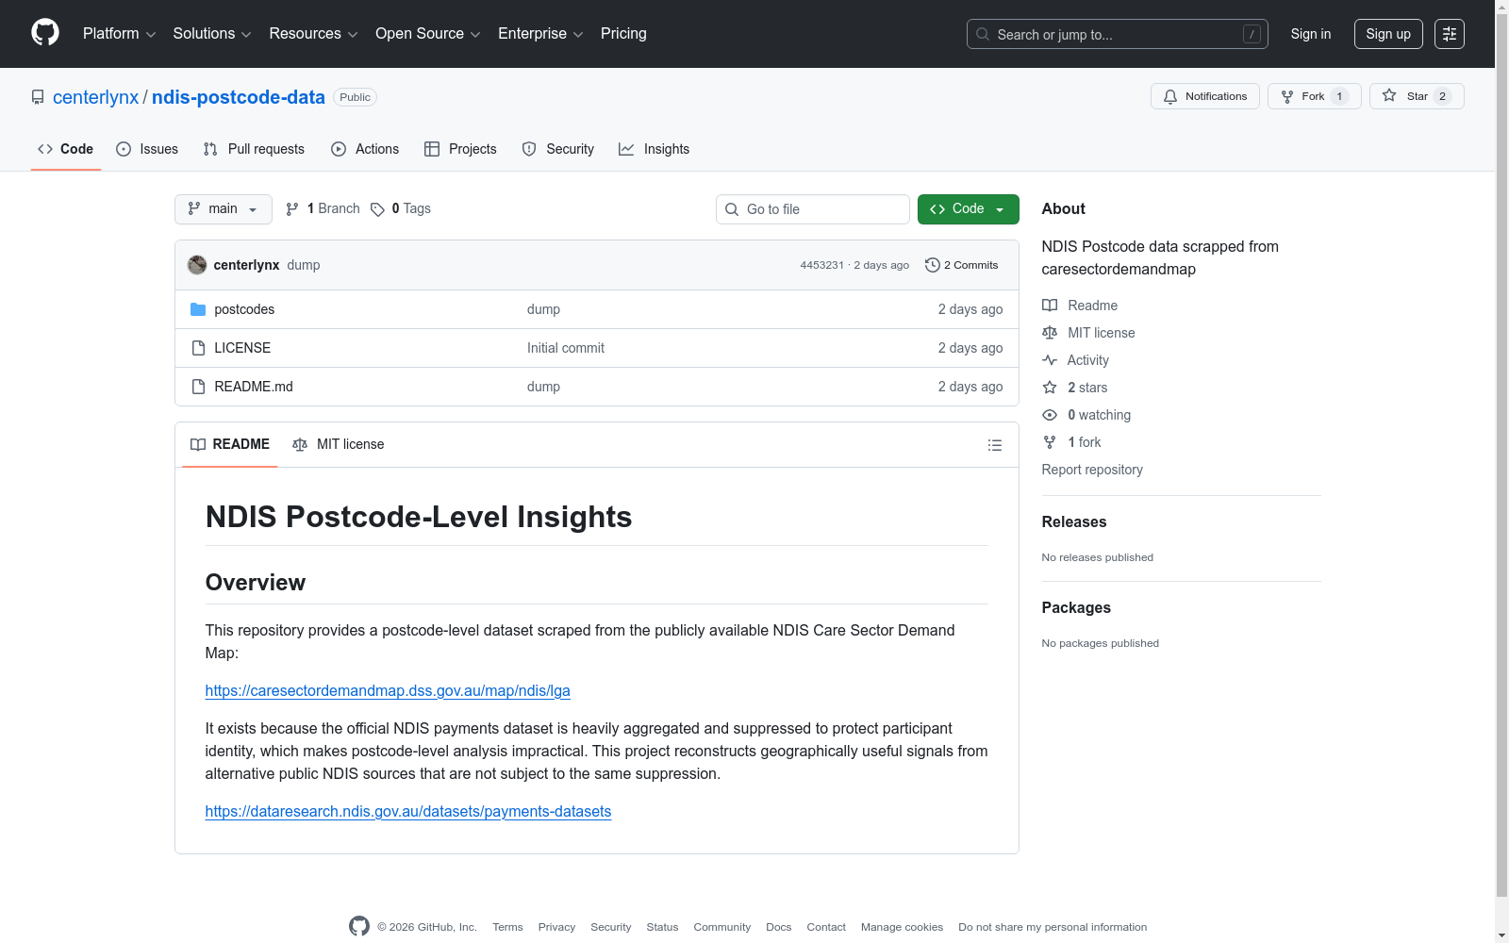Image resolution: width=1509 pixels, height=943 pixels.
Task: Open the centerlynx owner profile link
Action: pos(95,97)
